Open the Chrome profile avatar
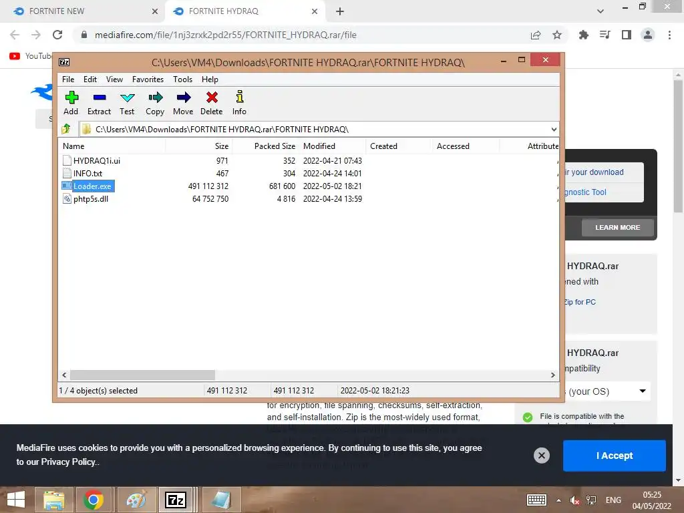This screenshot has height=513, width=684. point(648,35)
